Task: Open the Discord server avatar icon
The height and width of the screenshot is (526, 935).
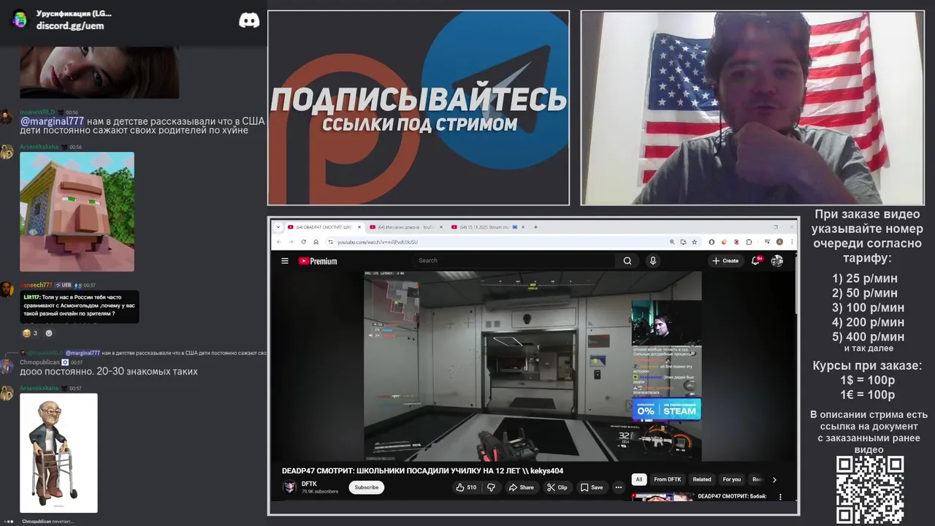Action: coord(20,20)
